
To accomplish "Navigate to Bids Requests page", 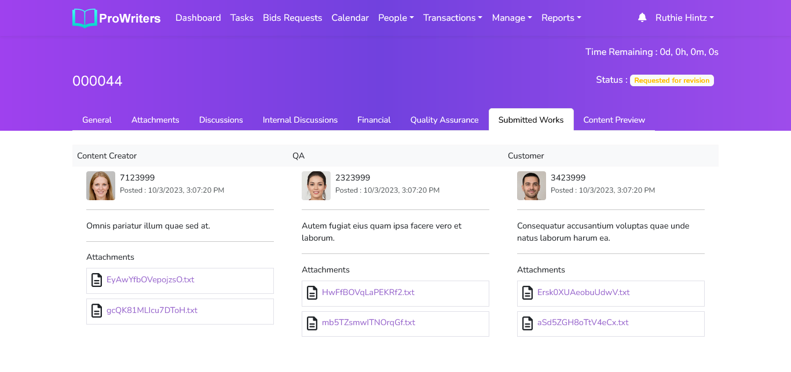I will 292,18.
